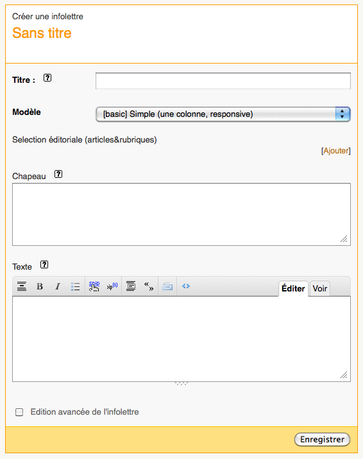Insert code tags with the blue brackets icon
This screenshot has width=363, height=459.
click(x=186, y=286)
